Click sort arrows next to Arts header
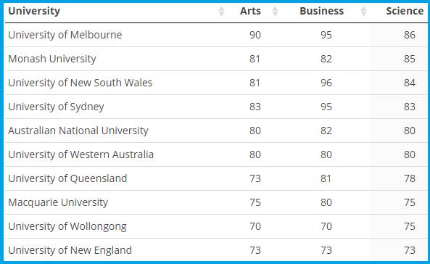The width and height of the screenshot is (430, 264). (275, 12)
